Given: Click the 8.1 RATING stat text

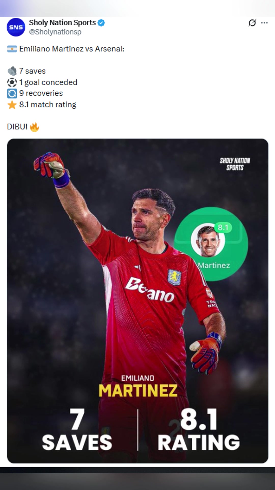Looking at the screenshot, I should point(199,430).
